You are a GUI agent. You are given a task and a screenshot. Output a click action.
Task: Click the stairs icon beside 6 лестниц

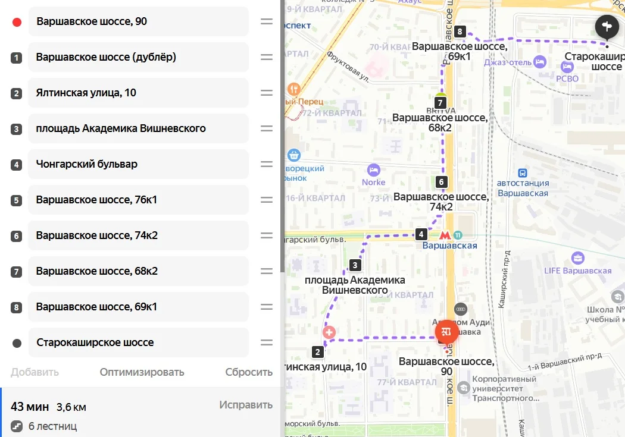17,426
